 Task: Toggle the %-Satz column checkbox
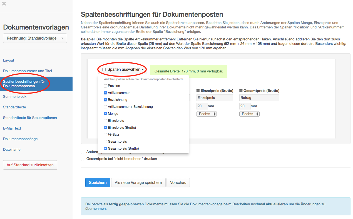105,135
